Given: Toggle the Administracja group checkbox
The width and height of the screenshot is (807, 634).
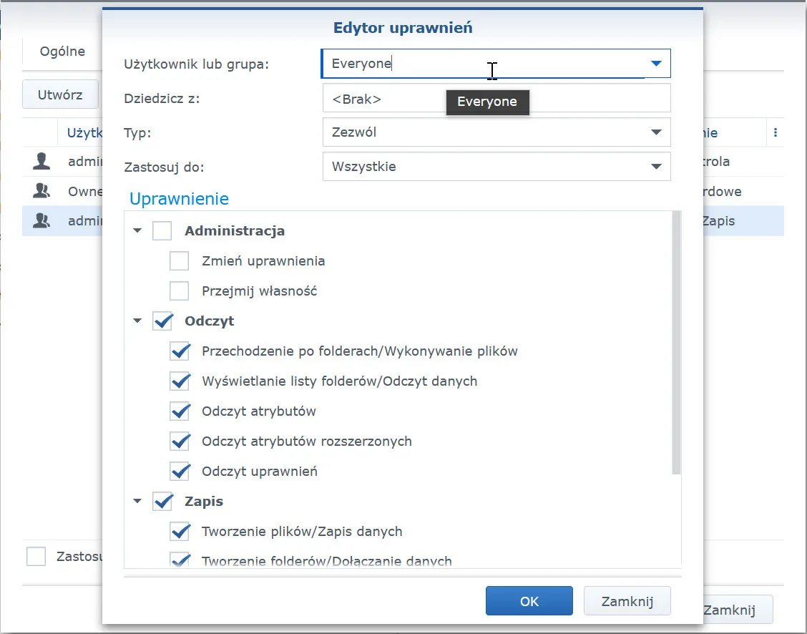Looking at the screenshot, I should (162, 231).
